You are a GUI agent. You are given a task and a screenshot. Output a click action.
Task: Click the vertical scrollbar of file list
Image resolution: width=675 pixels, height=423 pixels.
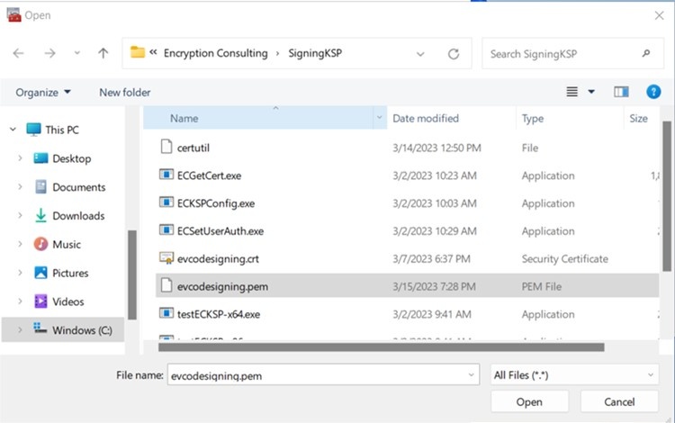[666, 196]
